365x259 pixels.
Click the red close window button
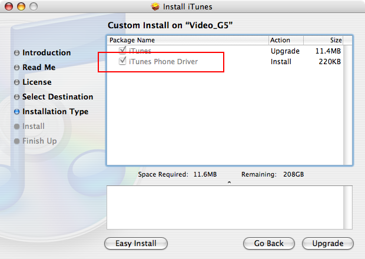tap(9, 6)
